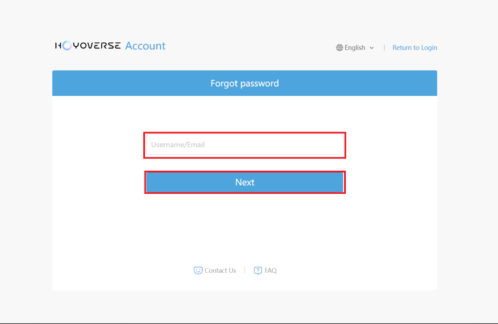Click the FAQ question mark bubble icon

point(258,271)
